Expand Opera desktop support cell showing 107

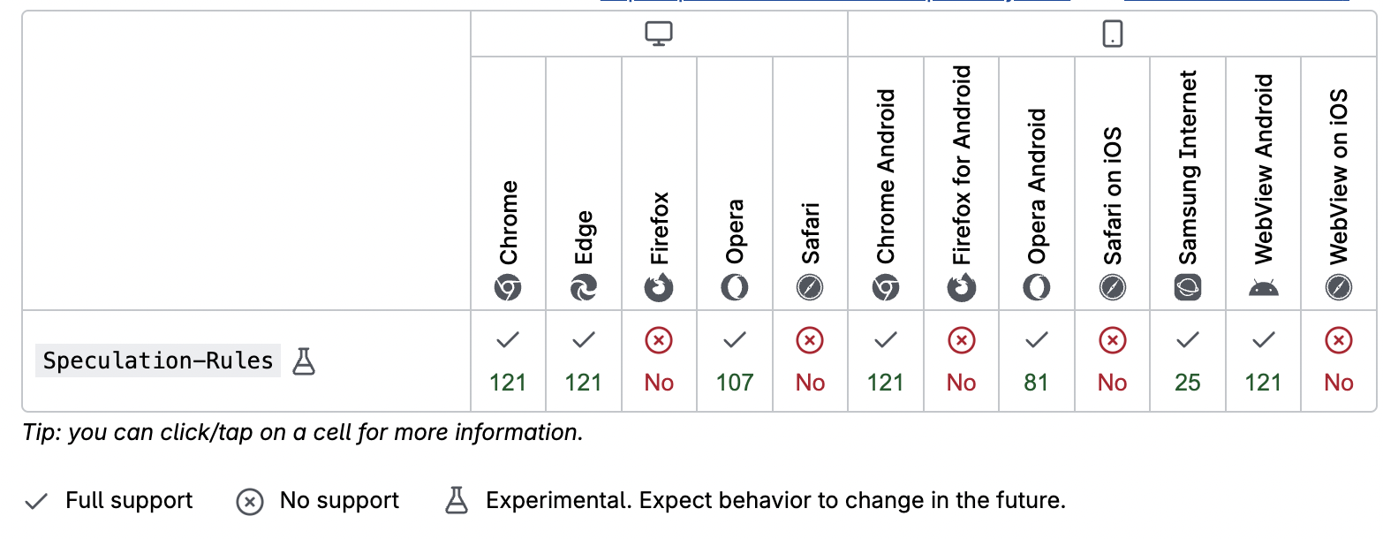click(735, 361)
